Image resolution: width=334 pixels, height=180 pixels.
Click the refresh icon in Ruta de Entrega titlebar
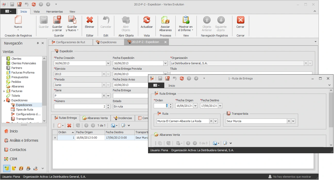[182, 78]
